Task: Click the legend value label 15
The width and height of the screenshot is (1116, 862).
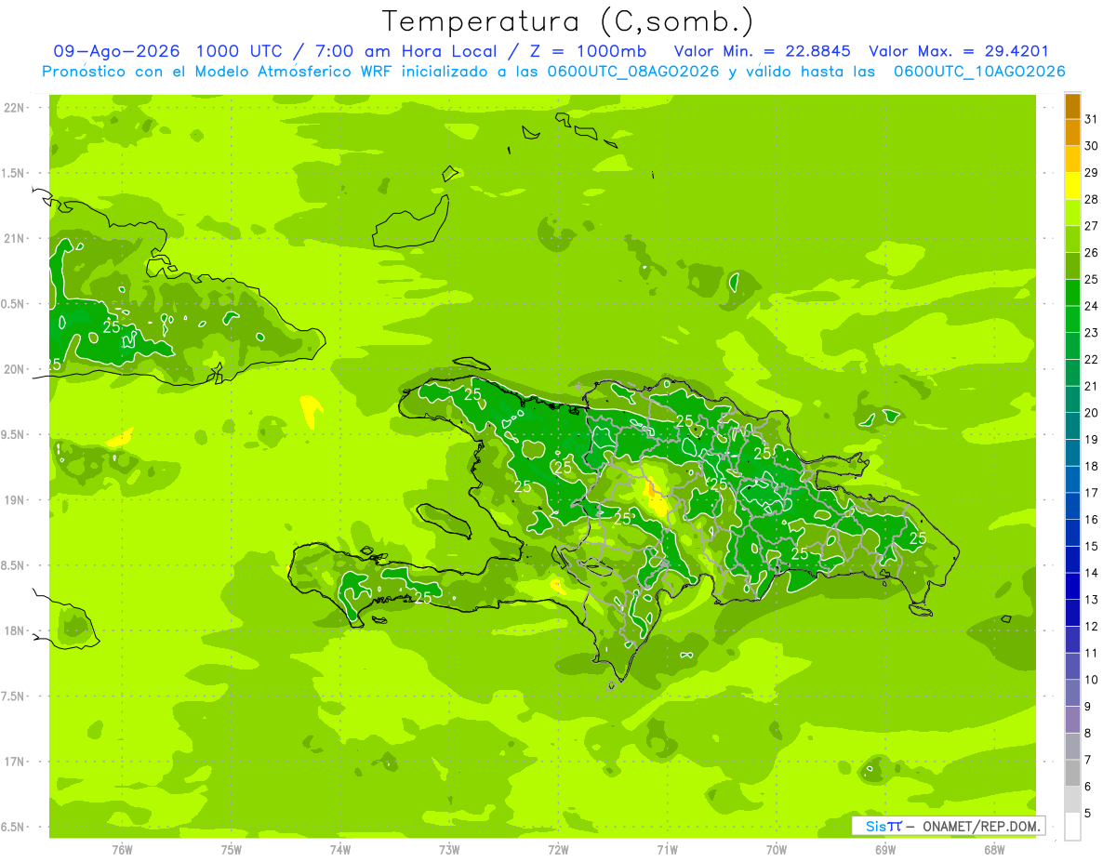Action: 1091,547
